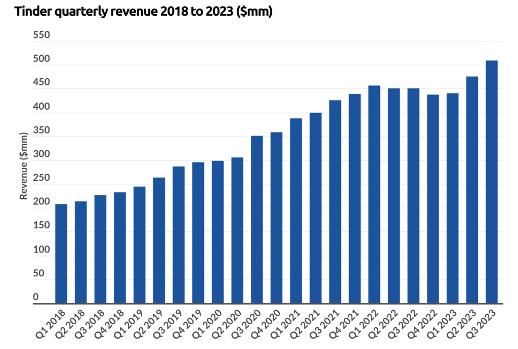Click the 'Q2 2020' x-axis label
518x349 pixels.
point(227,324)
